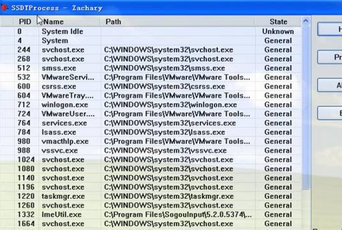The image size is (342, 230).
Task: Select svchost.exe row with PID 1024
Action: pyautogui.click(x=151, y=159)
